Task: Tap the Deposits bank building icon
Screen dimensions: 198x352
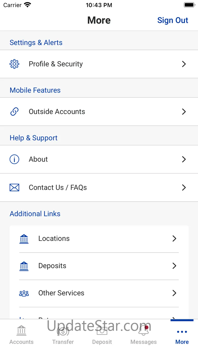Action: click(x=24, y=266)
